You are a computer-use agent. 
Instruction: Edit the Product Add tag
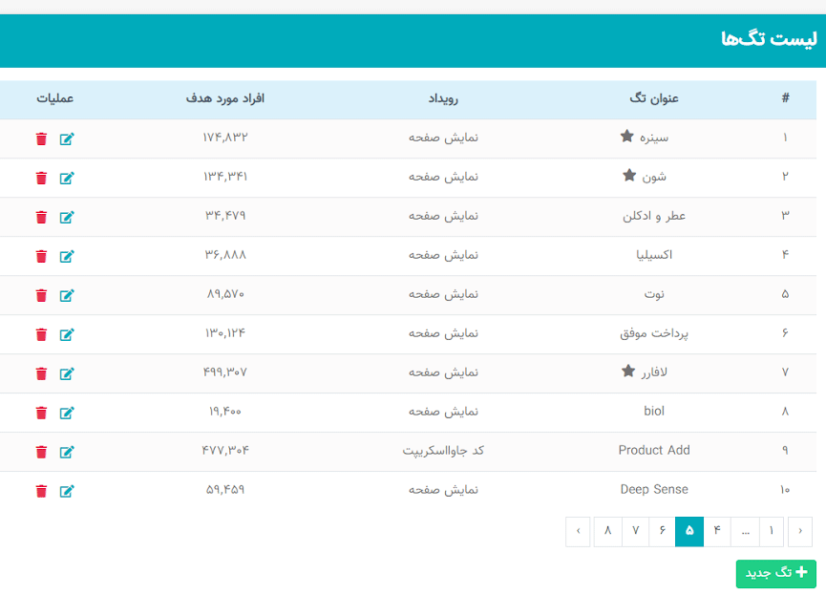point(67,452)
